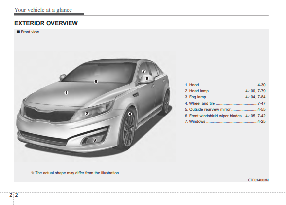The height and width of the screenshot is (205, 286).
Task: Open the Fog lamp index entry
Action: pyautogui.click(x=225, y=97)
